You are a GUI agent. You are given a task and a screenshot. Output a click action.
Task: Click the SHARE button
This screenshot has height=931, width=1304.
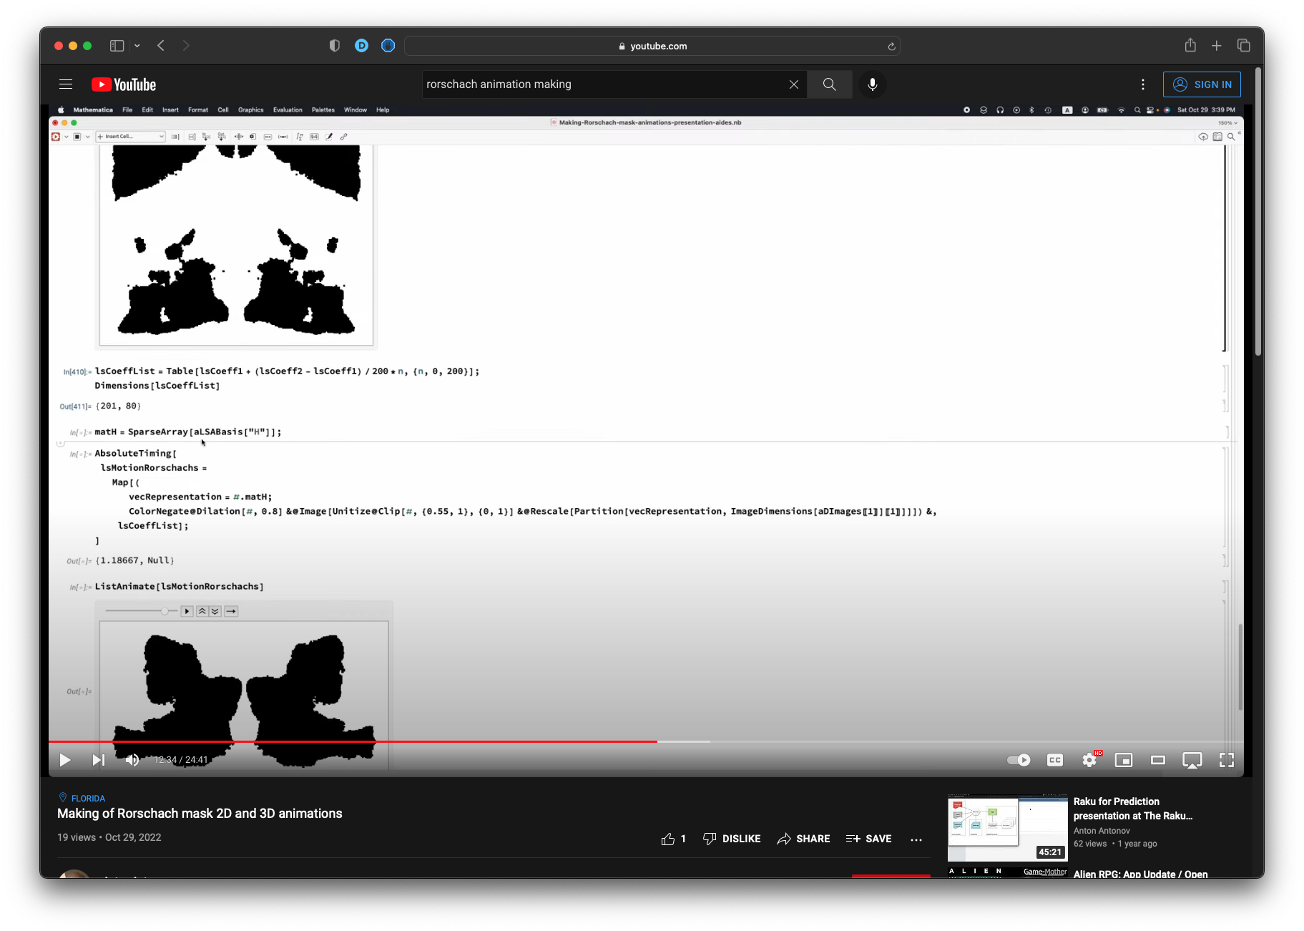tap(803, 839)
